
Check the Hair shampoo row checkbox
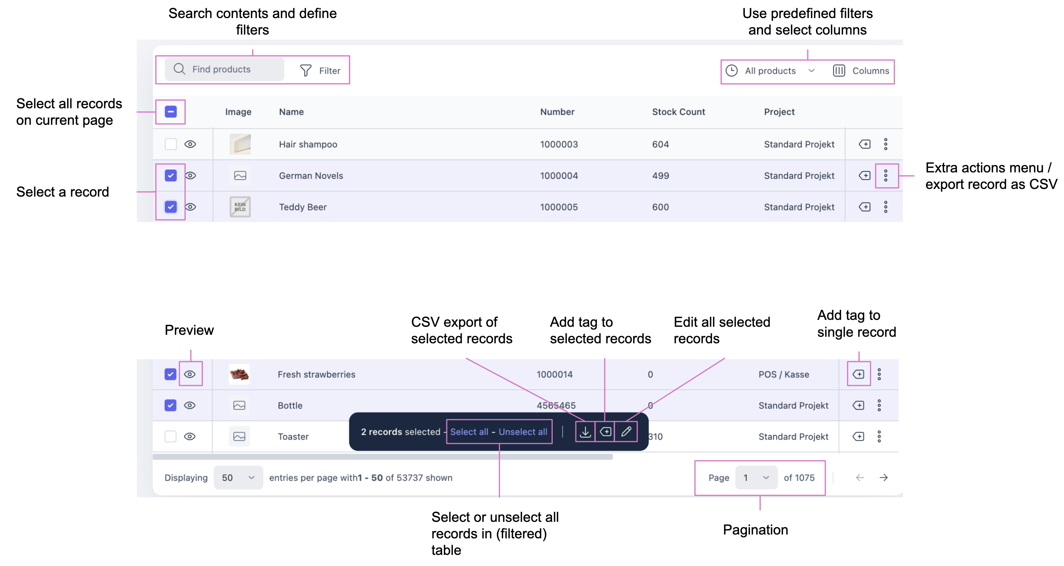coord(171,144)
